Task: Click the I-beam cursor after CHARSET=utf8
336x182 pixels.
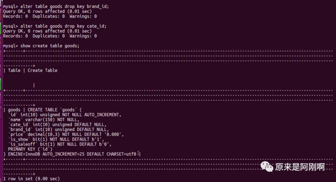Action: pyautogui.click(x=139, y=153)
